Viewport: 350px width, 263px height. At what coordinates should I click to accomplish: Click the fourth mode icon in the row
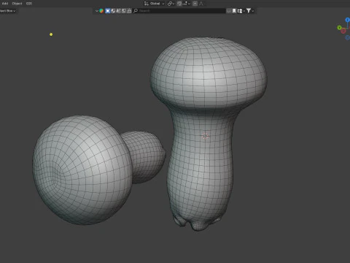coord(124,11)
